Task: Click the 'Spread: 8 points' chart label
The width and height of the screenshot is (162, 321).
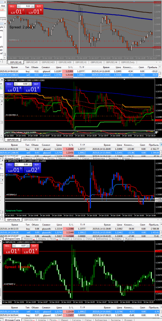Action: pyautogui.click(x=17, y=267)
